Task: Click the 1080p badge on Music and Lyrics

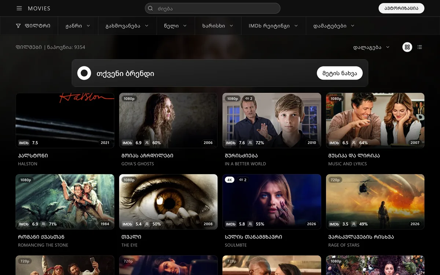Action: (336, 99)
